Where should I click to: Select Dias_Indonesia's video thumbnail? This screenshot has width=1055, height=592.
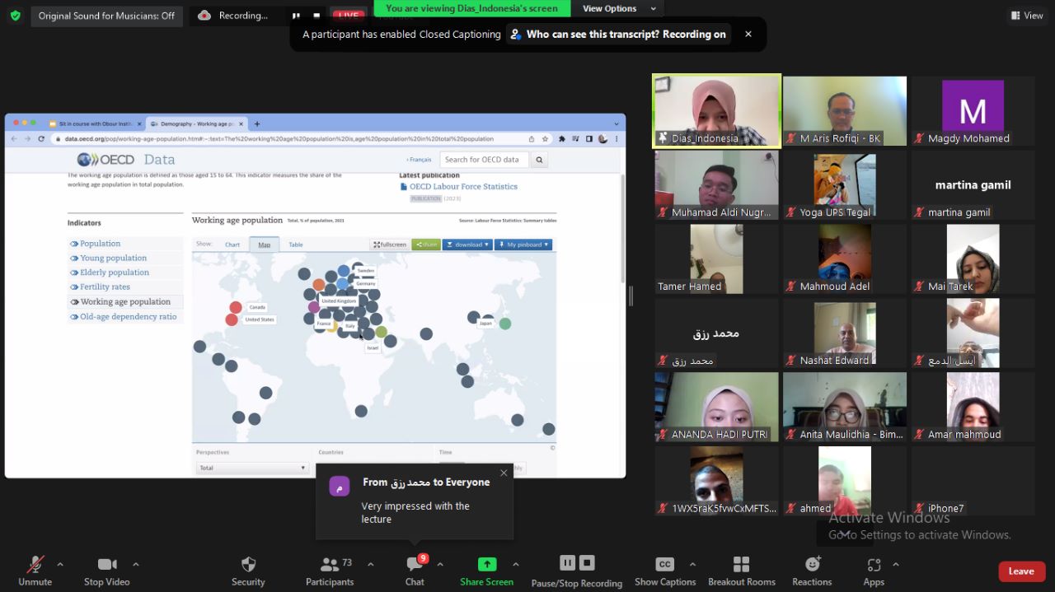717,111
